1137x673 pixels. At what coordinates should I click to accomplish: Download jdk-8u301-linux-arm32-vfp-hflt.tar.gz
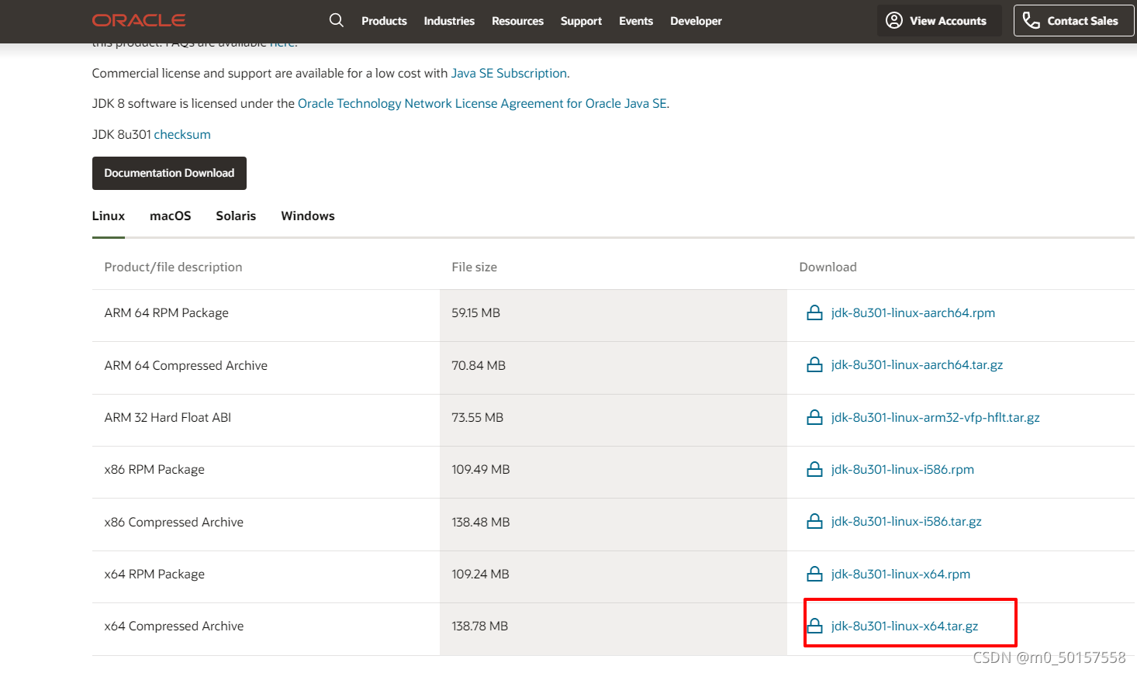(x=935, y=417)
